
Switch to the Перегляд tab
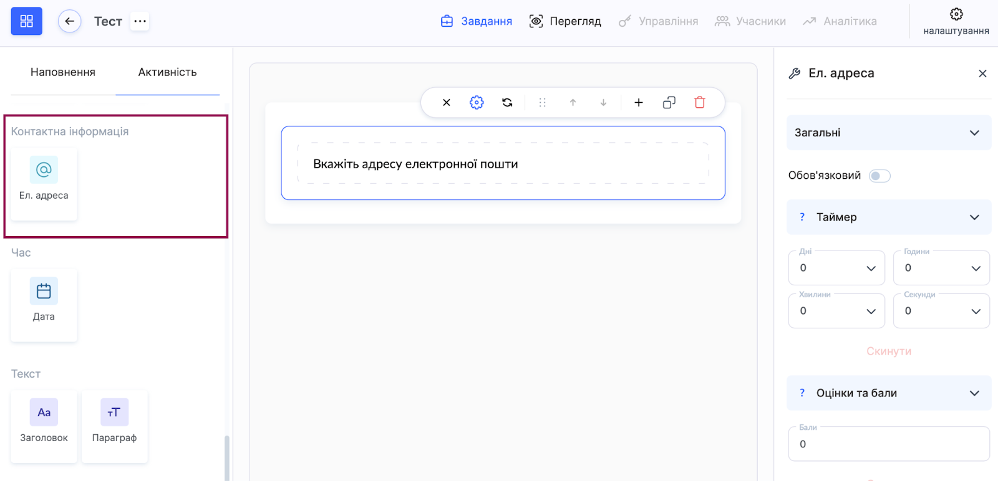[x=565, y=21]
